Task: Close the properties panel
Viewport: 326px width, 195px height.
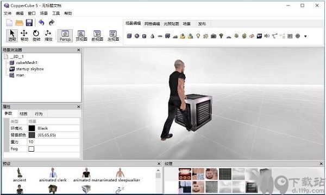Action: pyautogui.click(x=79, y=107)
